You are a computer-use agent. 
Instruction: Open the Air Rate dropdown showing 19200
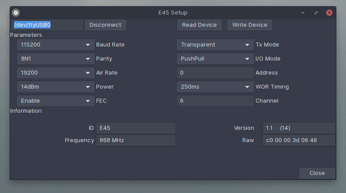click(56, 73)
